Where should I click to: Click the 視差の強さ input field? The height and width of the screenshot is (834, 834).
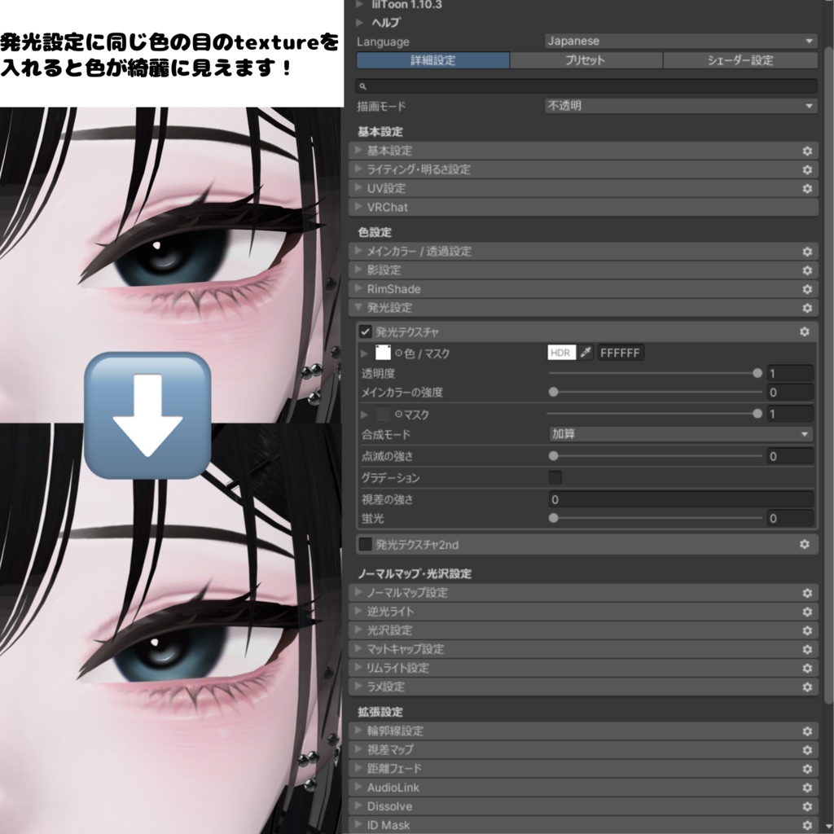coord(681,498)
